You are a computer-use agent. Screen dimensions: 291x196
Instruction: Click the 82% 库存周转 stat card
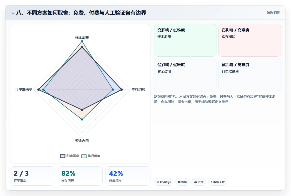(80, 176)
